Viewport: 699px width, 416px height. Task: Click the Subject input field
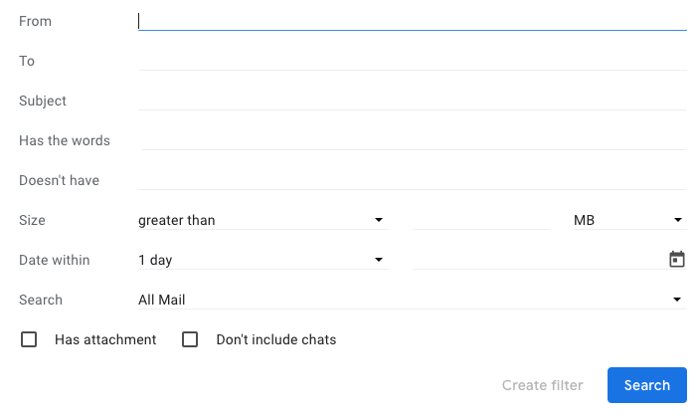pyautogui.click(x=413, y=101)
